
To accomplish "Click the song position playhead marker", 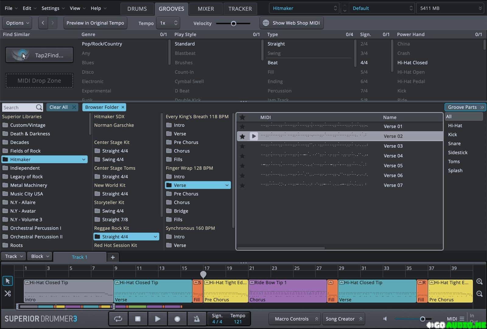I will tap(203, 274).
